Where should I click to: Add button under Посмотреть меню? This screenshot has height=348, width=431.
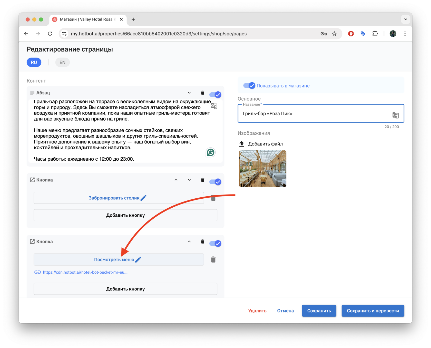(125, 289)
